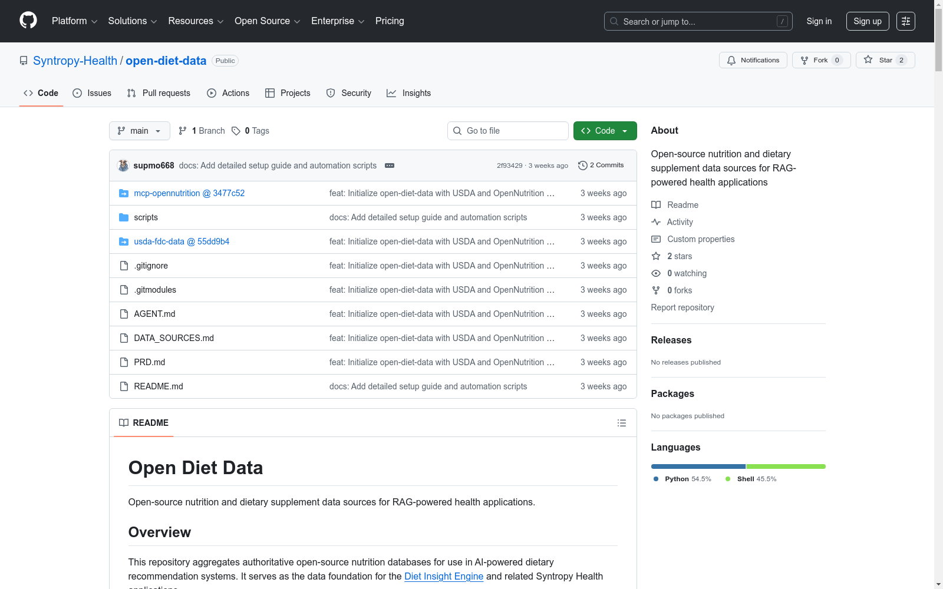Expand the Open Source menu
Screen dimensions: 943x589
coord(268,21)
